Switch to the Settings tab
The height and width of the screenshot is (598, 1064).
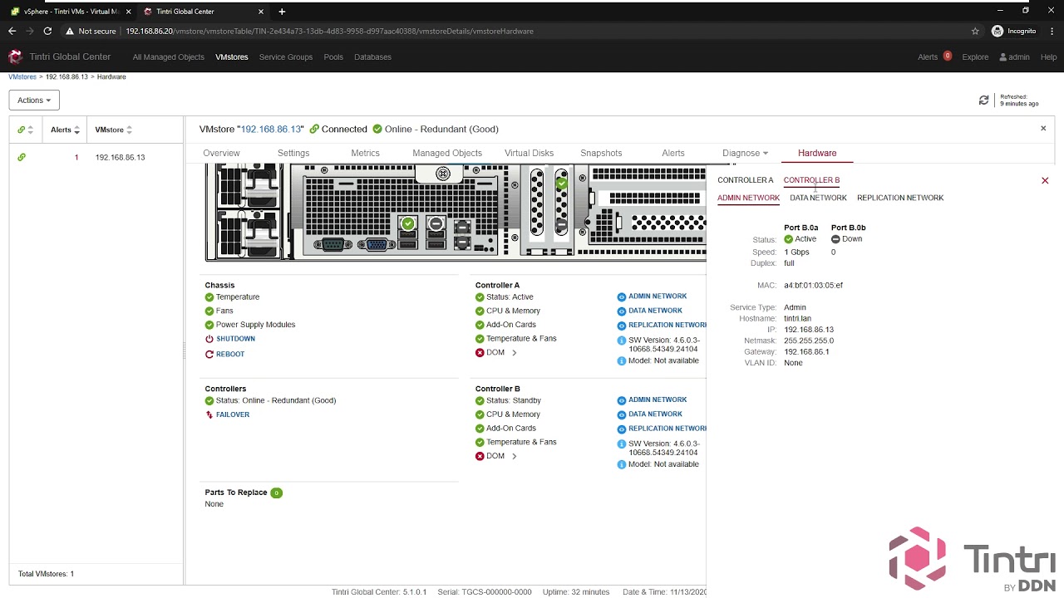pyautogui.click(x=293, y=153)
